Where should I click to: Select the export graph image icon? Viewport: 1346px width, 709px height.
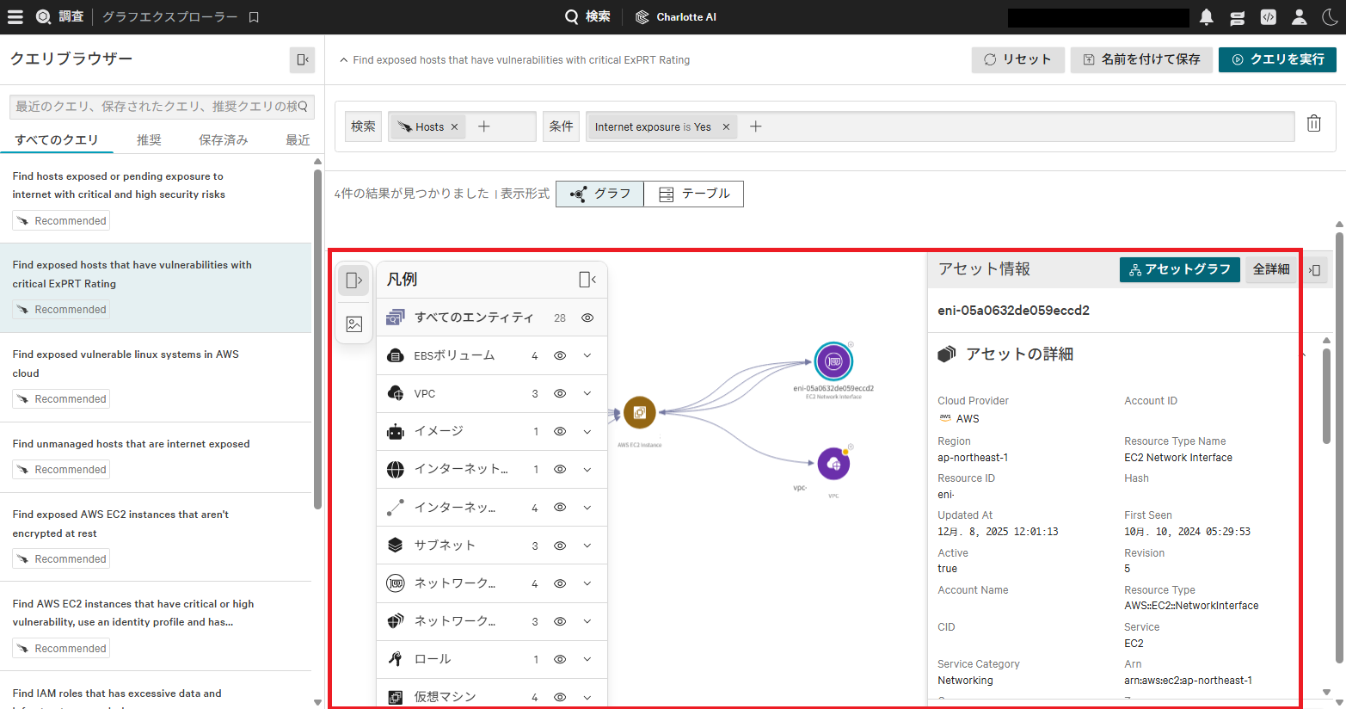(353, 324)
